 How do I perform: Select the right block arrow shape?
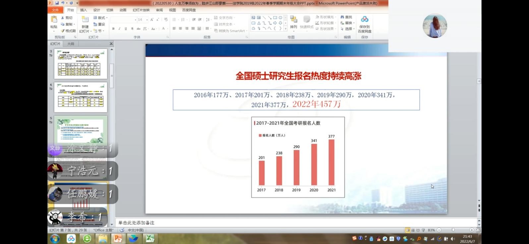275,23
